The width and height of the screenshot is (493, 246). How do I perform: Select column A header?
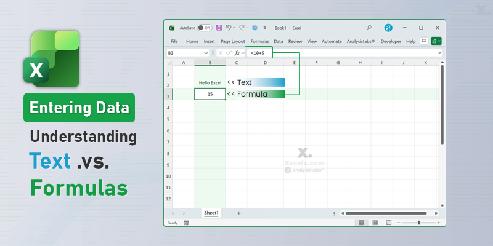(x=184, y=63)
